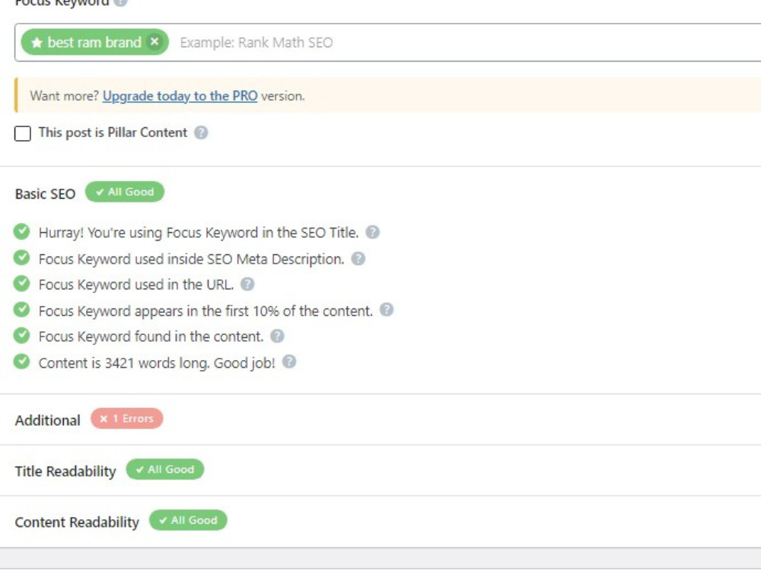Expand the Content Readability section
Image resolution: width=761 pixels, height=571 pixels.
[x=77, y=522]
